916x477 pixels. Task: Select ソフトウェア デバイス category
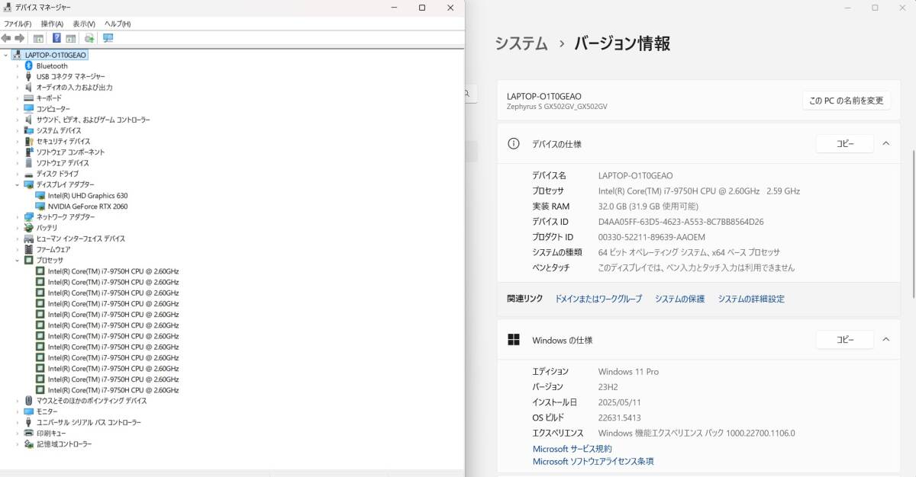point(63,163)
